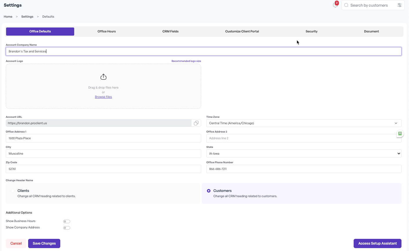
Task: Click the Office Address 2 field
Action: 304,138
